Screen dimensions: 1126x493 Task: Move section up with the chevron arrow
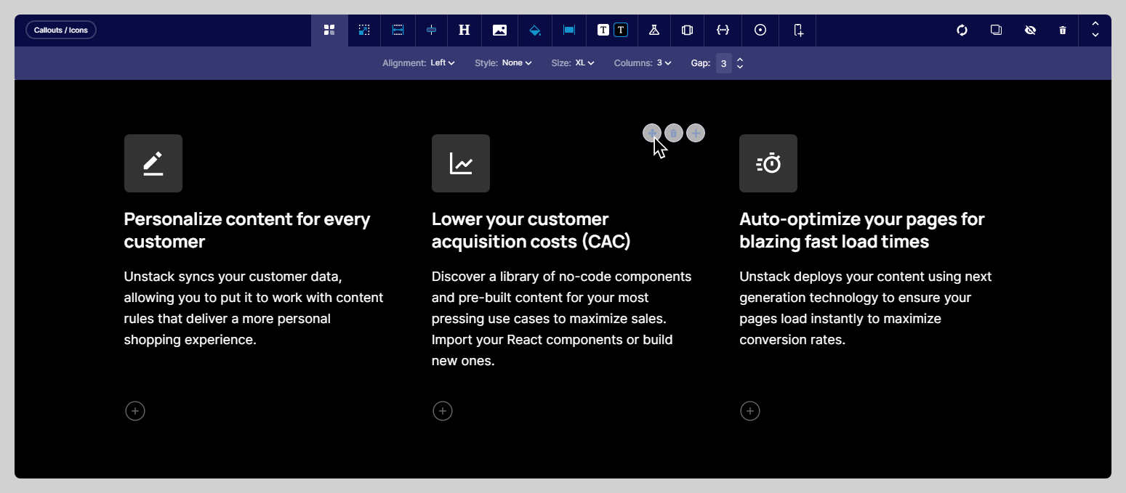[1095, 25]
